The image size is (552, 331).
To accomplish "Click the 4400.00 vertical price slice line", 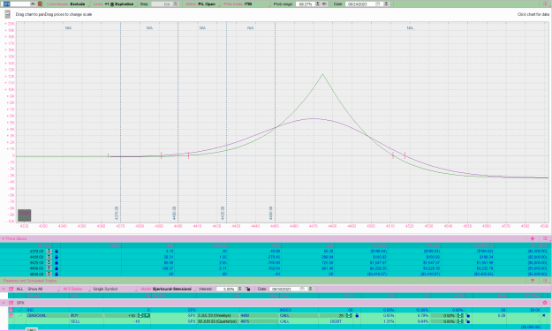I will (178, 123).
